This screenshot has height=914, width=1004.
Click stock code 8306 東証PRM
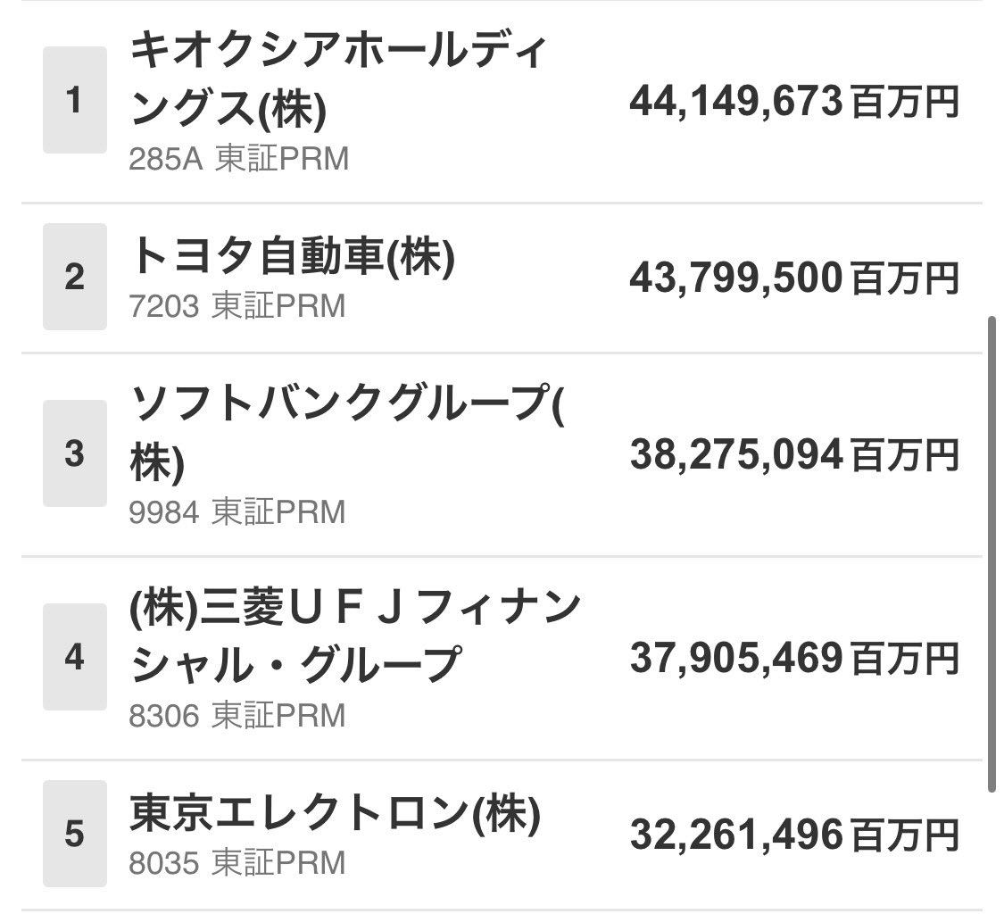[236, 716]
